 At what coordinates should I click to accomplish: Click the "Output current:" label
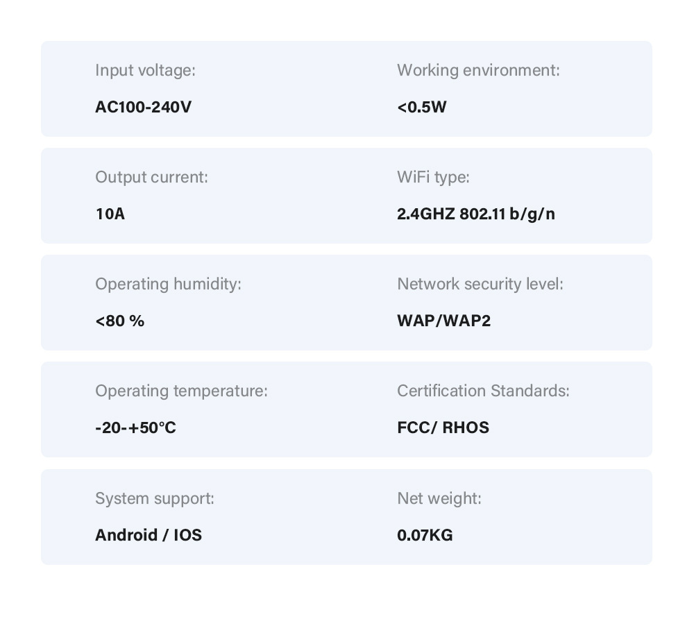pyautogui.click(x=151, y=177)
